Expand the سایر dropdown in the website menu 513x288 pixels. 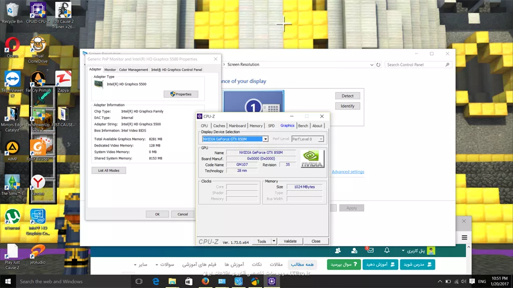(141, 264)
